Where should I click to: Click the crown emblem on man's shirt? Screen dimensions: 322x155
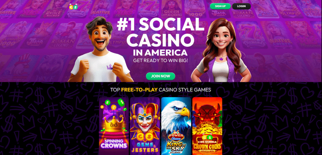click(x=110, y=67)
